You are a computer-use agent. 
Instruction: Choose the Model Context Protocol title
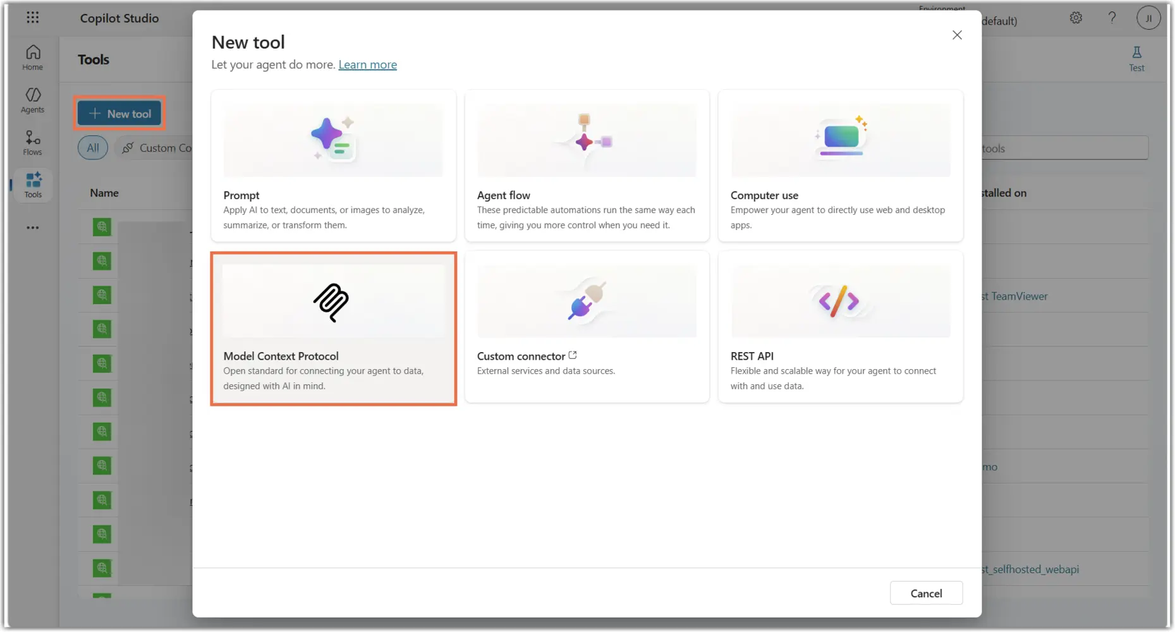click(281, 356)
